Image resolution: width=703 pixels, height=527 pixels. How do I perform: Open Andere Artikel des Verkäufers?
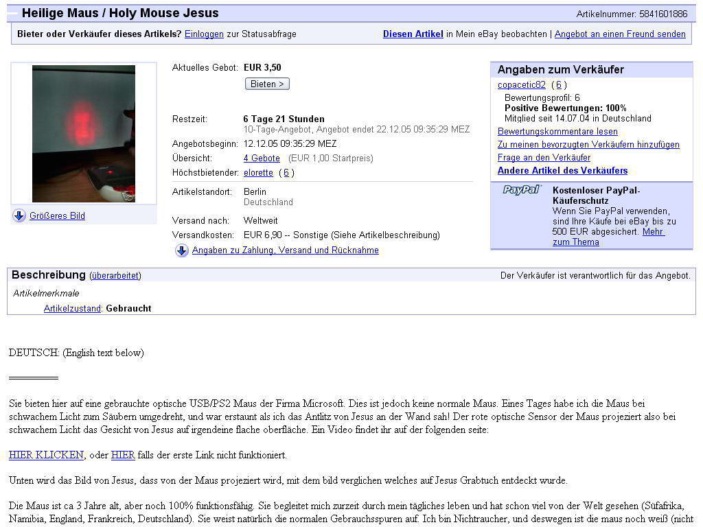click(563, 170)
